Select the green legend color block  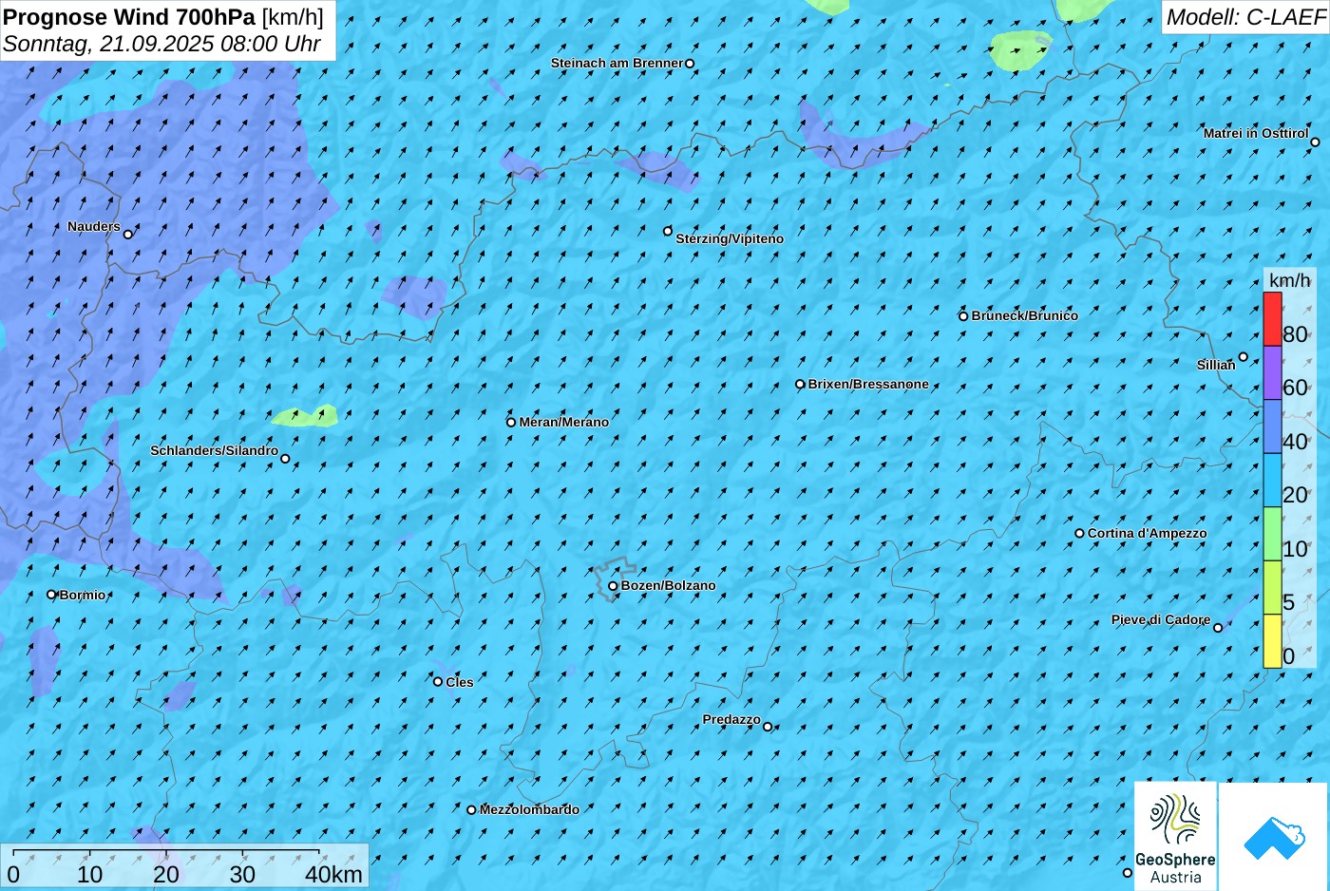1272,534
